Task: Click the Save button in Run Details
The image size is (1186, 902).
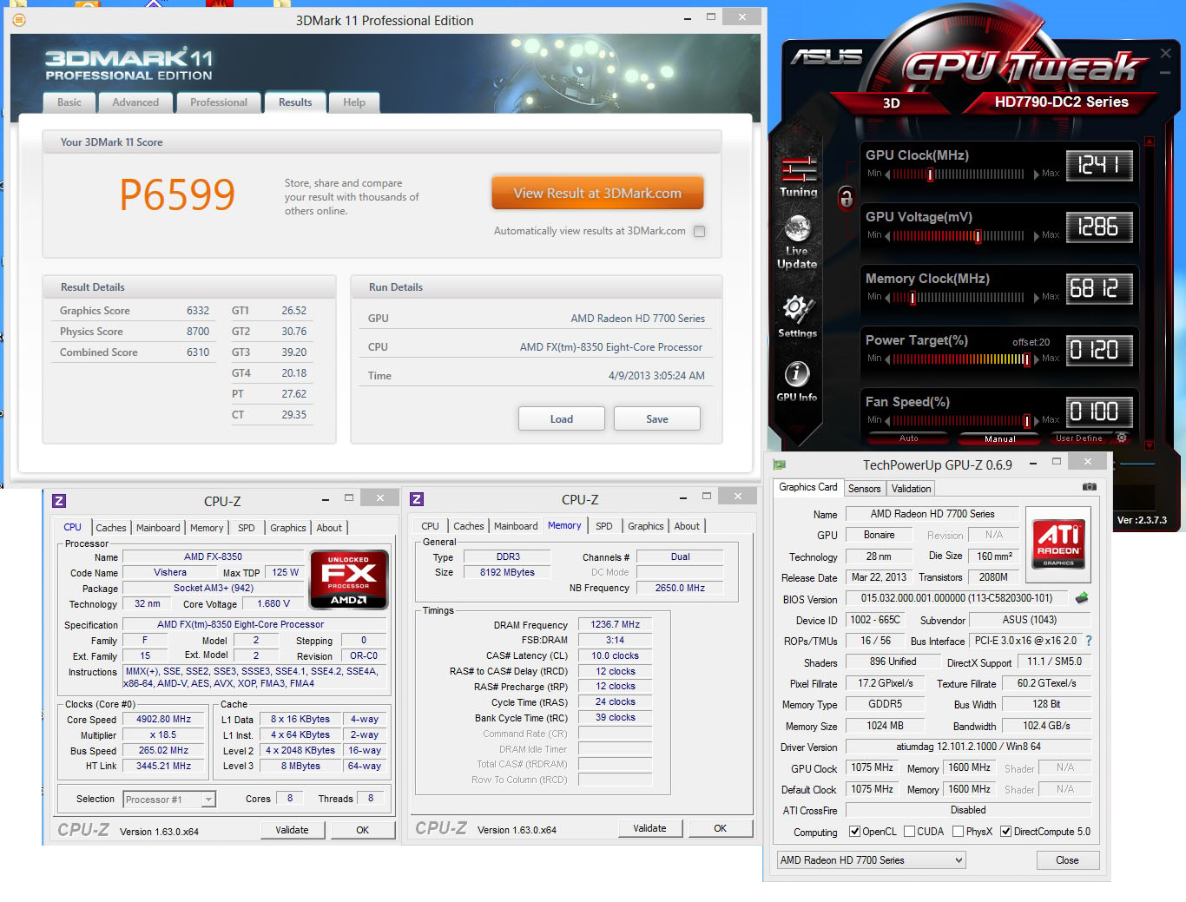Action: 657,418
